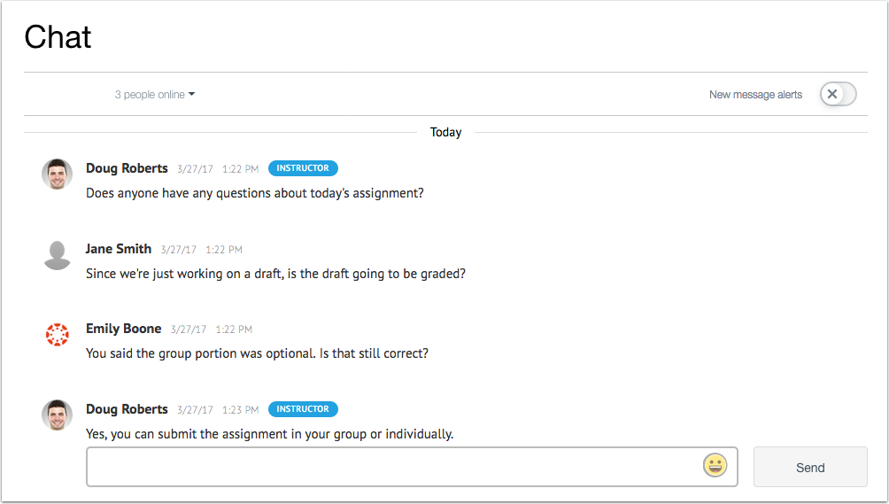Image resolution: width=889 pixels, height=504 pixels.
Task: Click Emily Boone's red circular avatar
Action: point(58,335)
